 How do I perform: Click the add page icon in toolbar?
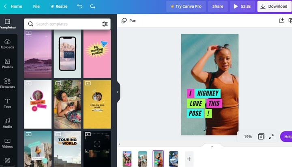pyautogui.click(x=281, y=21)
